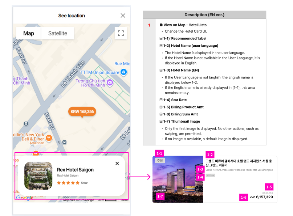
Task: Switch to Map view
Action: coord(29,33)
